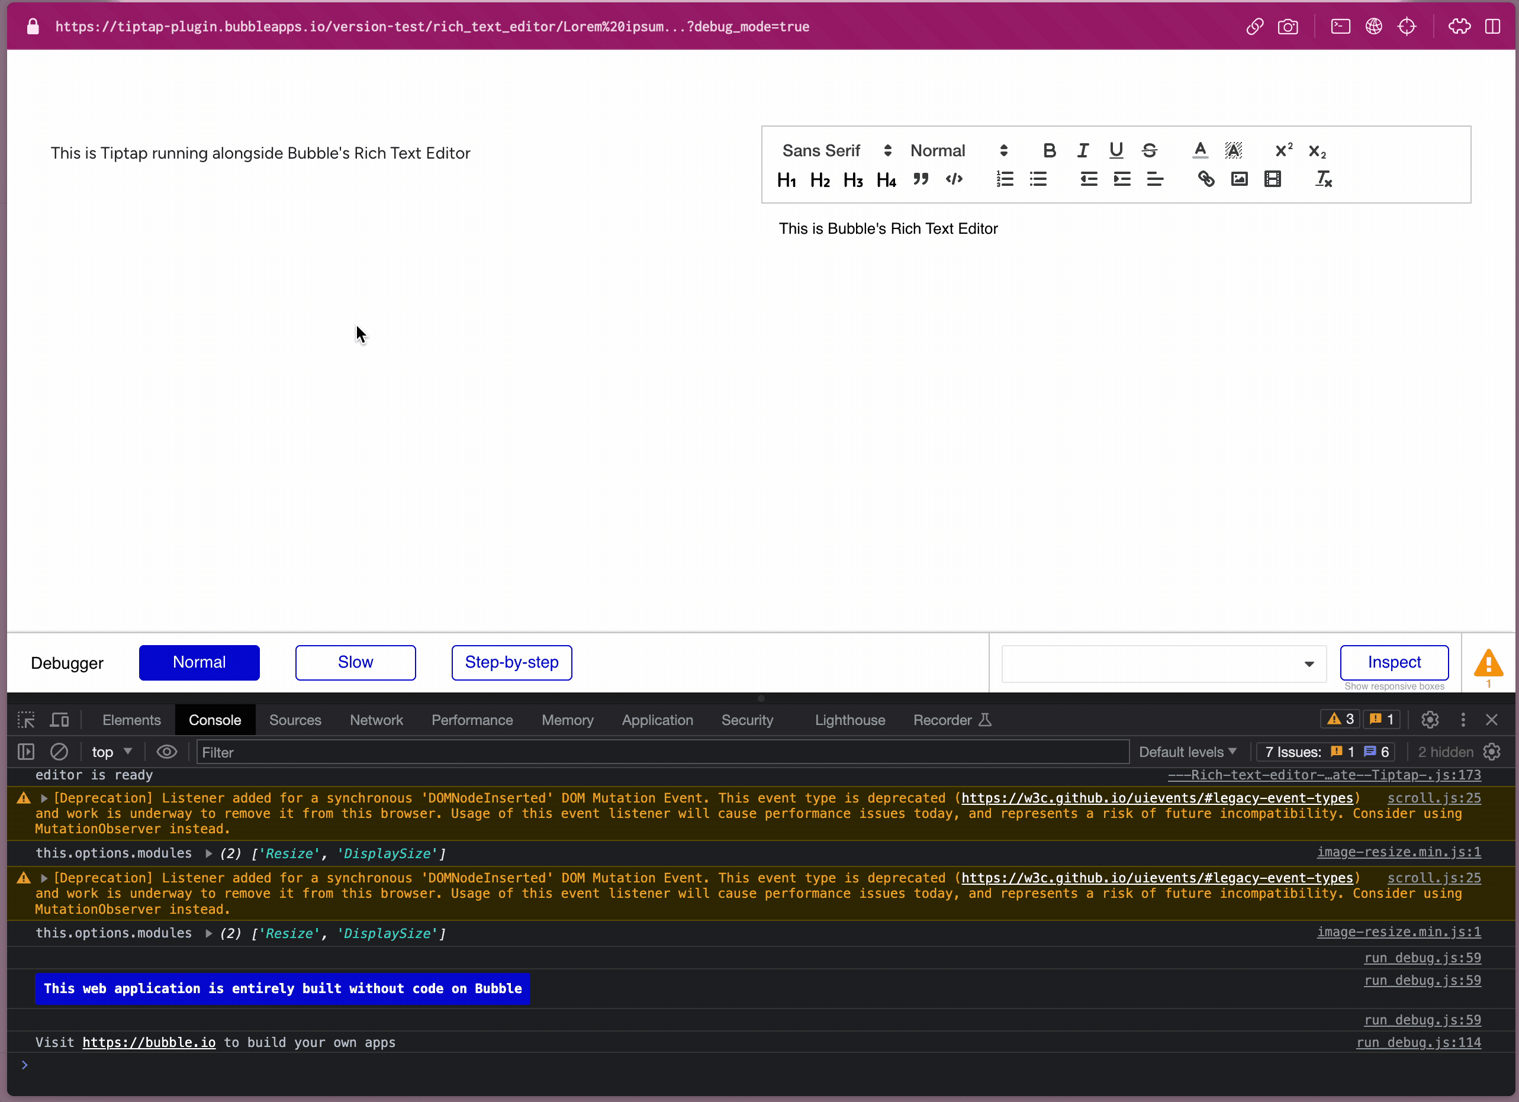This screenshot has height=1102, width=1519.
Task: Click the Inspect button
Action: pyautogui.click(x=1394, y=662)
